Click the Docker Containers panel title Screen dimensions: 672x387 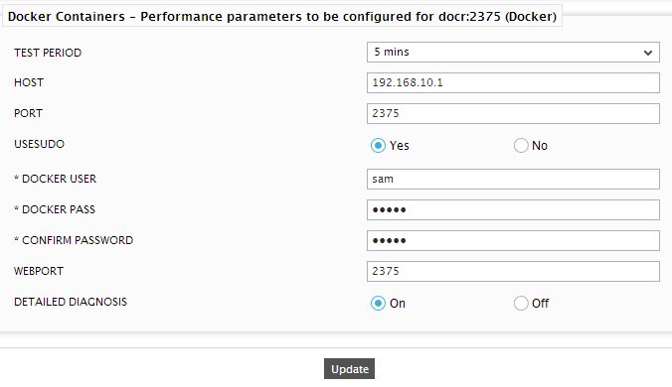coord(282,16)
